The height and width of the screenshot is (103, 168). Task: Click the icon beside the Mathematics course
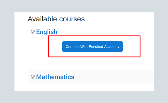tap(33, 77)
